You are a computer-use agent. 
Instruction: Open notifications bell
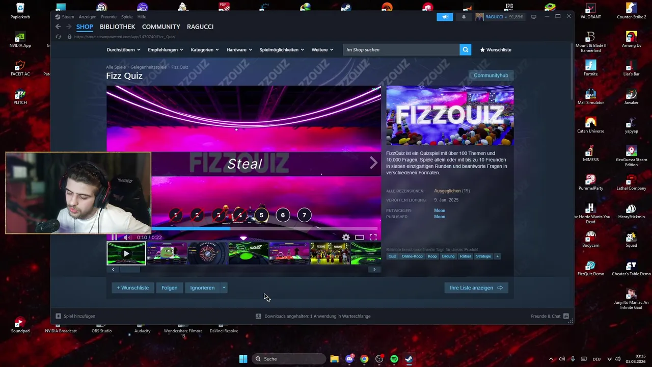464,17
